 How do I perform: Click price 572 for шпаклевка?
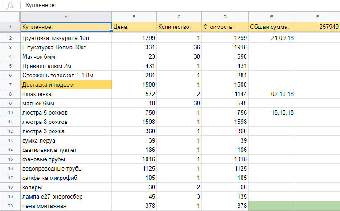[134, 94]
